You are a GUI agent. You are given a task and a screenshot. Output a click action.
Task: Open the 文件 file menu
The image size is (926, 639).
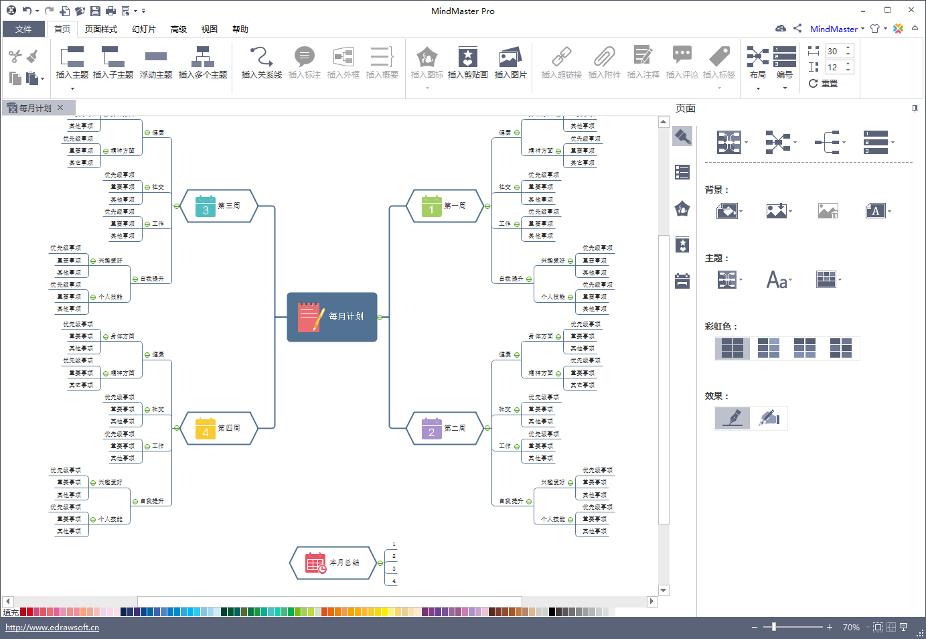coord(23,29)
